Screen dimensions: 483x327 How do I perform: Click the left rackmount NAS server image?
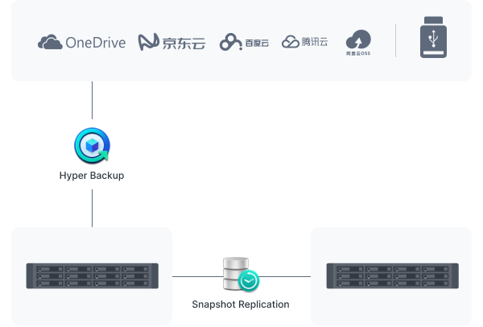93,275
